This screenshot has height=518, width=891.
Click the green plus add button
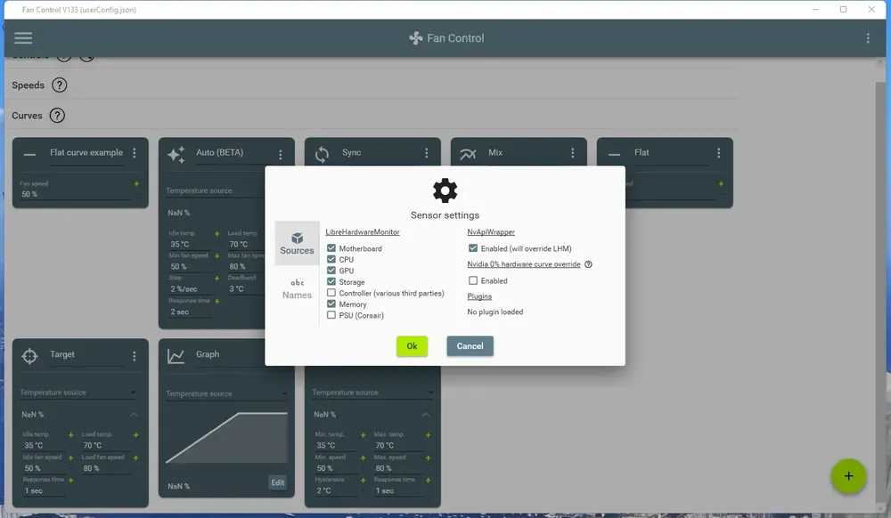pyautogui.click(x=848, y=476)
